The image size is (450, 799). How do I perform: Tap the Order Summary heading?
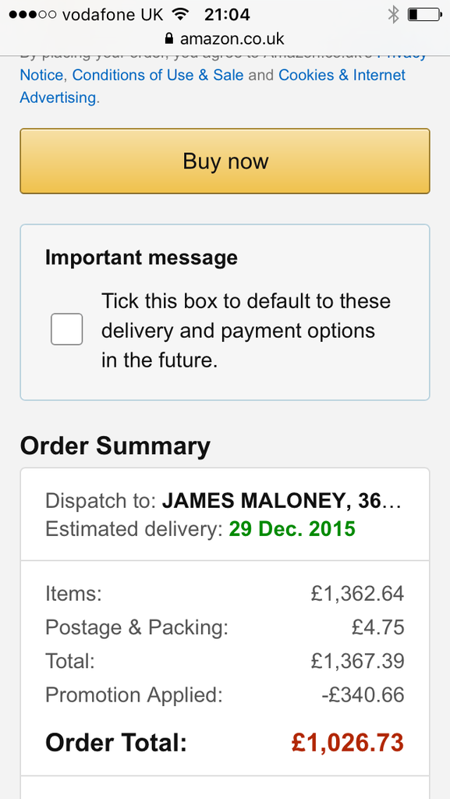pos(115,446)
